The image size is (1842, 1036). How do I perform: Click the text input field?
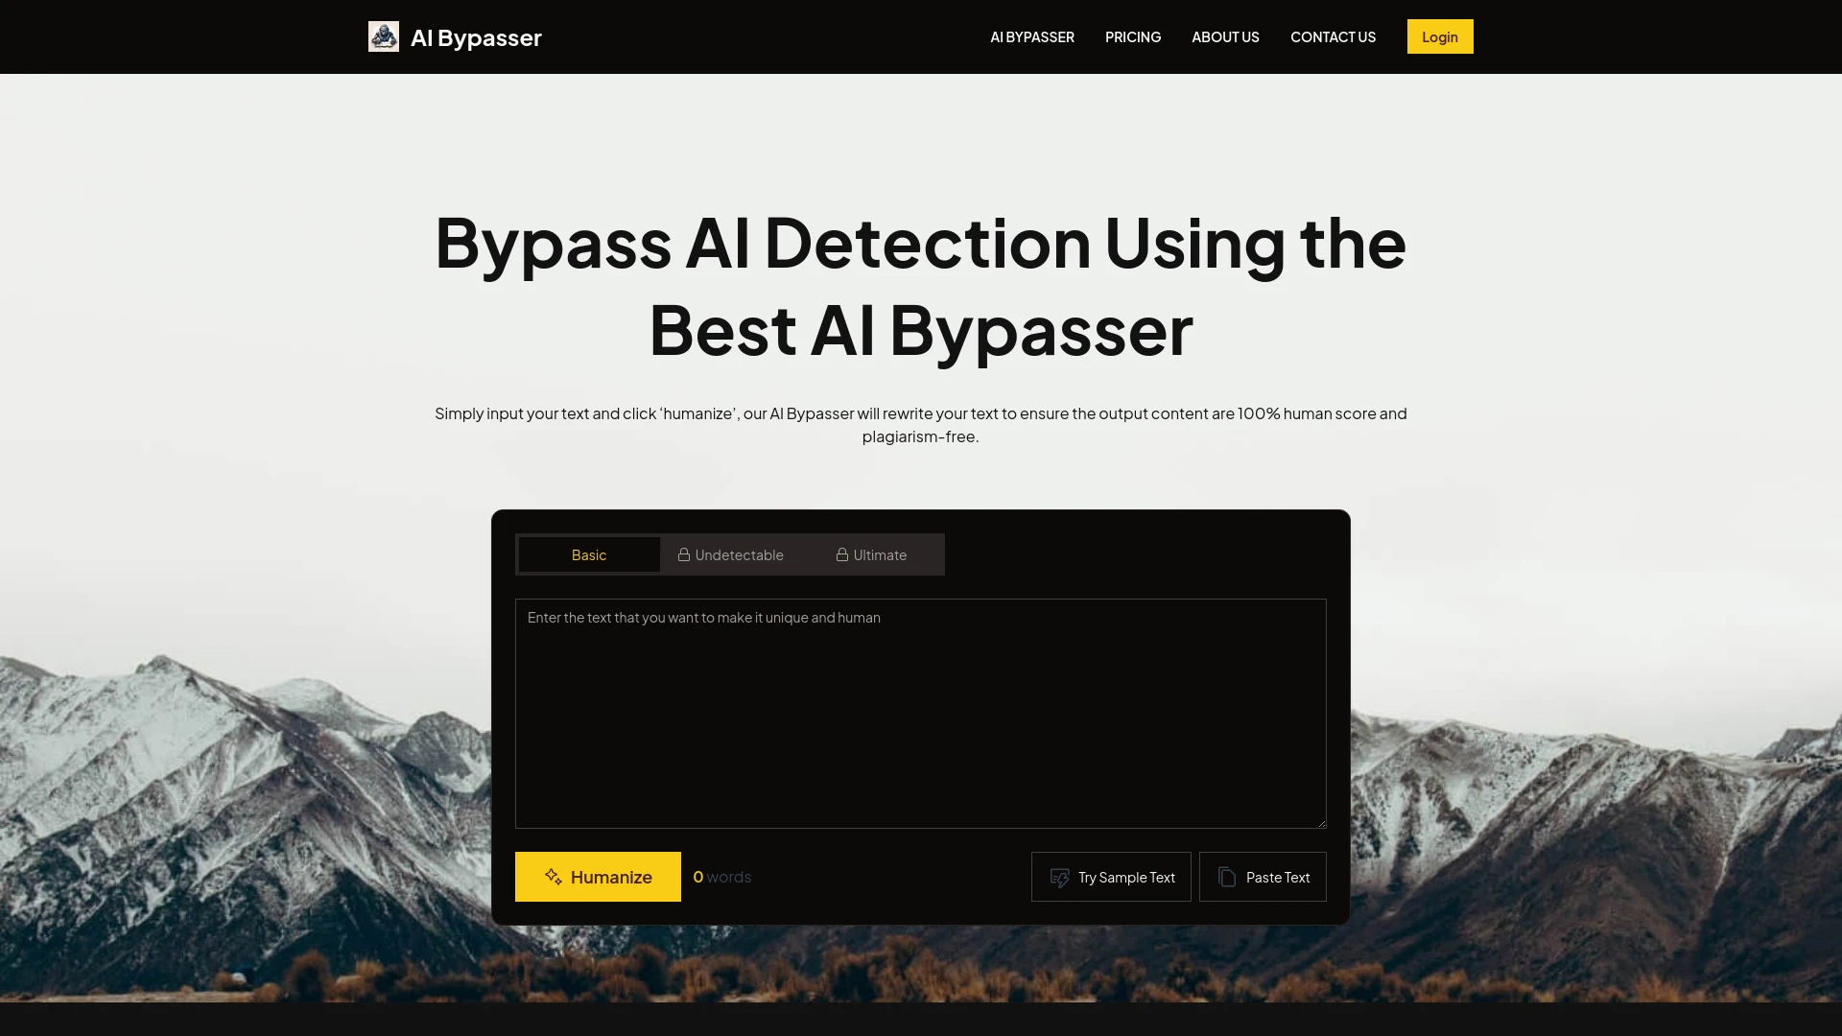(920, 712)
